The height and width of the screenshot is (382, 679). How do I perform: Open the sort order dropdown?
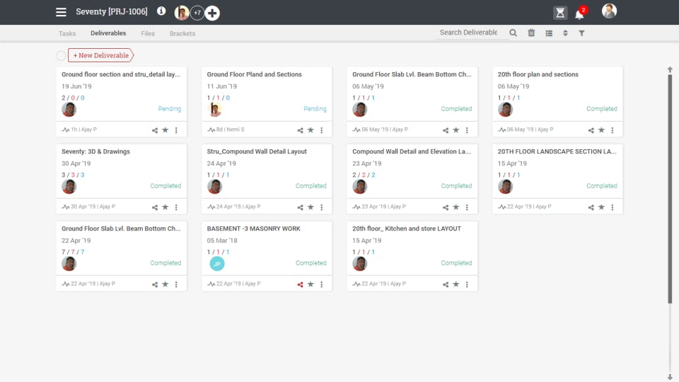(x=565, y=33)
